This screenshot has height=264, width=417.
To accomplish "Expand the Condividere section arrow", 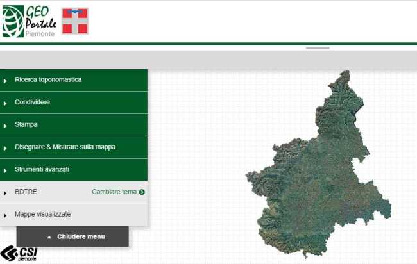I will (x=6, y=103).
